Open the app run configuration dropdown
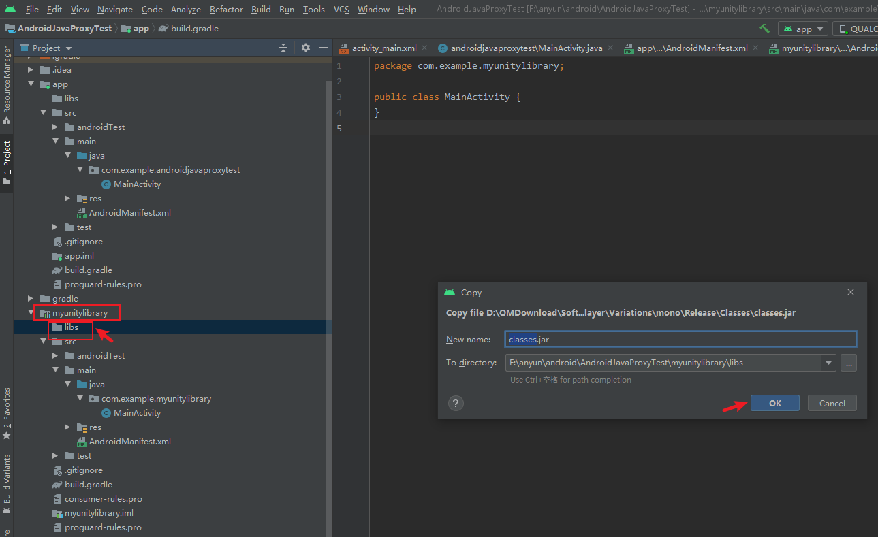The height and width of the screenshot is (537, 878). point(803,29)
